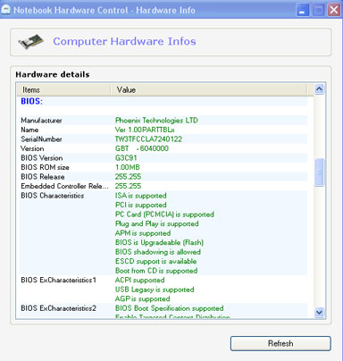The image size is (343, 361).
Task: Select the BIOS ExCharacteristics1 row label
Action: (58, 280)
